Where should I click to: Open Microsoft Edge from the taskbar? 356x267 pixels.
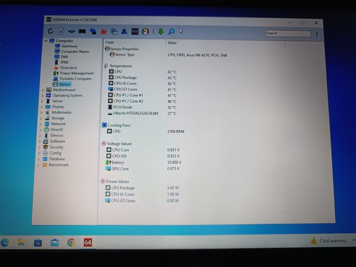(x=5, y=243)
